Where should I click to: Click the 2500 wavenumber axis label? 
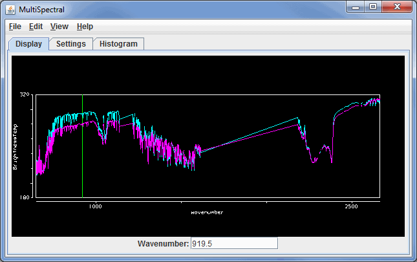(x=351, y=206)
